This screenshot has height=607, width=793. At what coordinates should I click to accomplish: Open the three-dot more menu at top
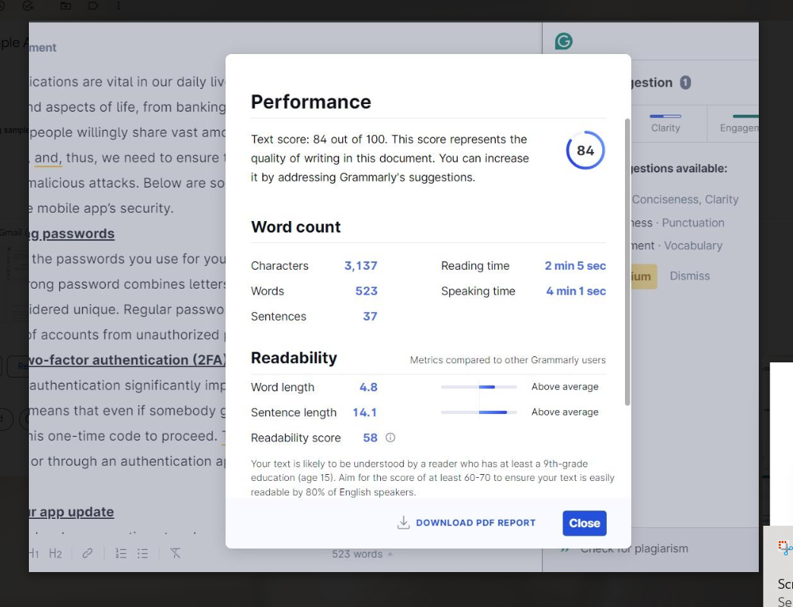pyautogui.click(x=119, y=5)
